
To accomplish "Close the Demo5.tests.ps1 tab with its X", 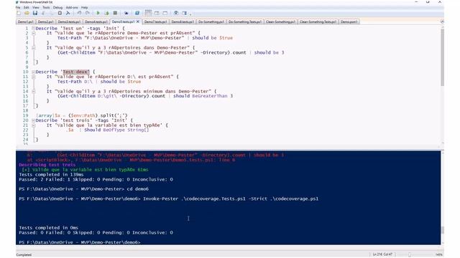I will pos(137,21).
